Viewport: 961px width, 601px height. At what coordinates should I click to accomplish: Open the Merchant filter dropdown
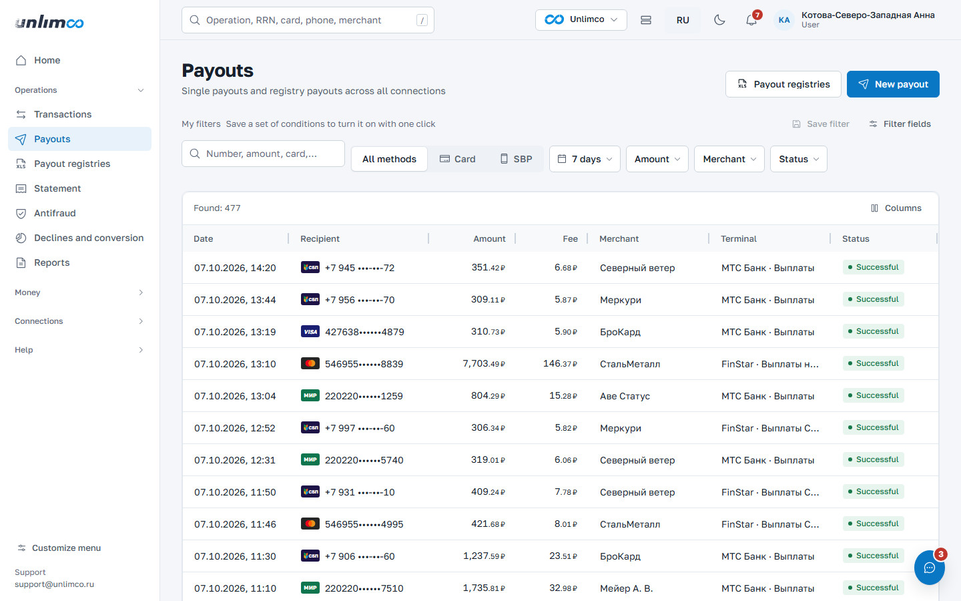click(x=729, y=159)
